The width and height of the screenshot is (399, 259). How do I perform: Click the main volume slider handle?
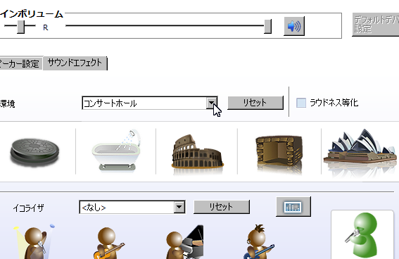[267, 26]
